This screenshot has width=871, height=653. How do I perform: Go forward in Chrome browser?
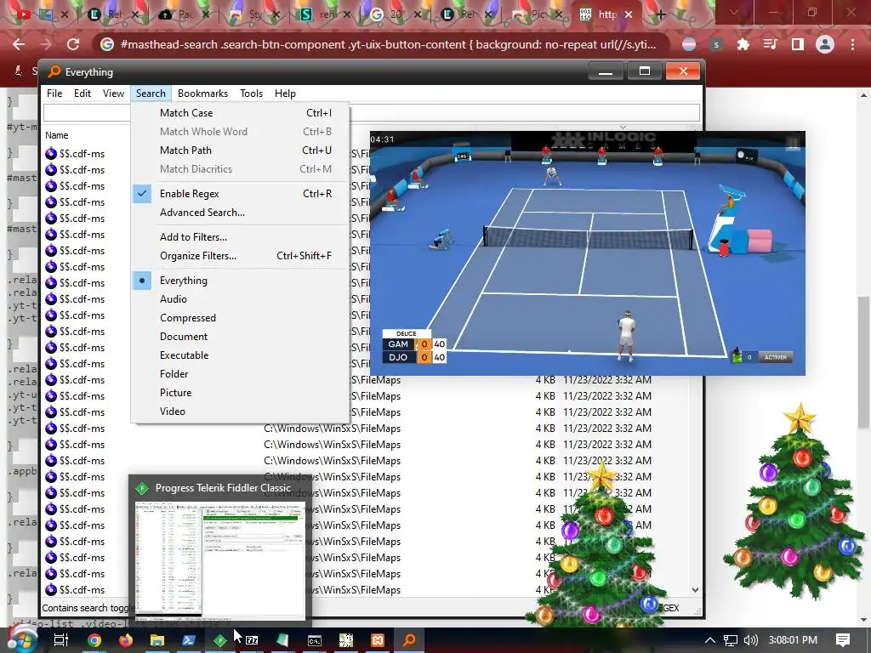pyautogui.click(x=46, y=44)
